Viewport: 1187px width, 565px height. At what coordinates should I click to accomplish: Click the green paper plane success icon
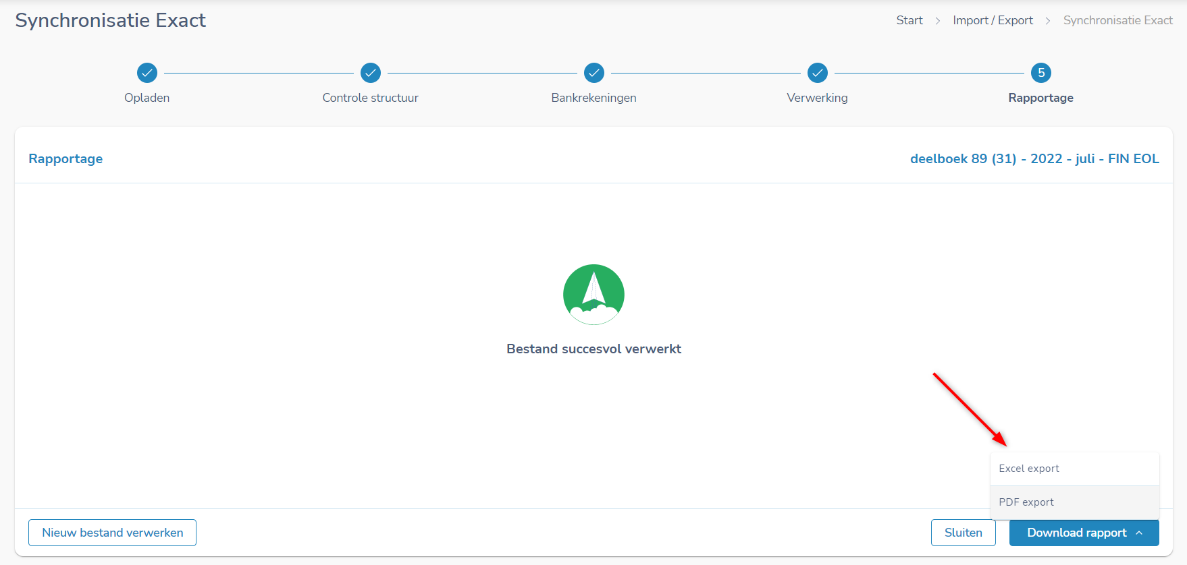(593, 295)
